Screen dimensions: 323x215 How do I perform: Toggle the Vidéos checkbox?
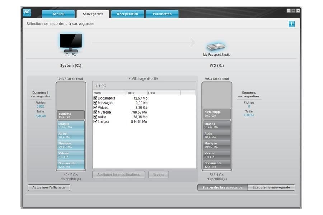click(x=95, y=107)
